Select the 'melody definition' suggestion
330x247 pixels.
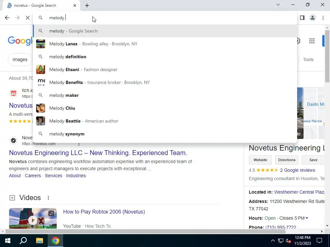165,57
